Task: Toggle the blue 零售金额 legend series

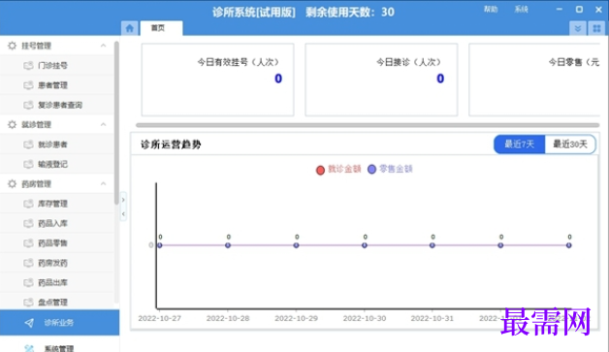Action: coord(390,169)
